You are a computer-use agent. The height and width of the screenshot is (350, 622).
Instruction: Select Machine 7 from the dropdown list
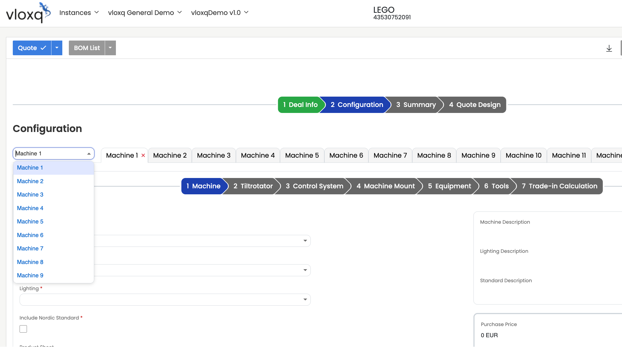coord(30,248)
